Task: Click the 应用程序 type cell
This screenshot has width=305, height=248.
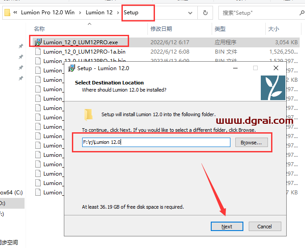Action: click(x=226, y=42)
